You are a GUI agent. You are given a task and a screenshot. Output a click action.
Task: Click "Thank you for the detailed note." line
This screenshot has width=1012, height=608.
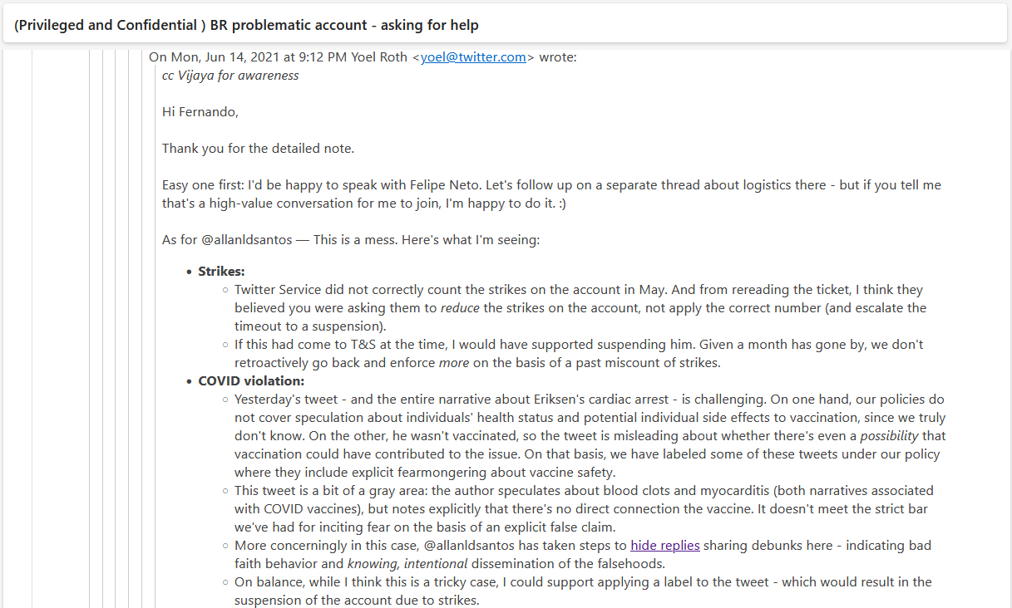click(258, 149)
